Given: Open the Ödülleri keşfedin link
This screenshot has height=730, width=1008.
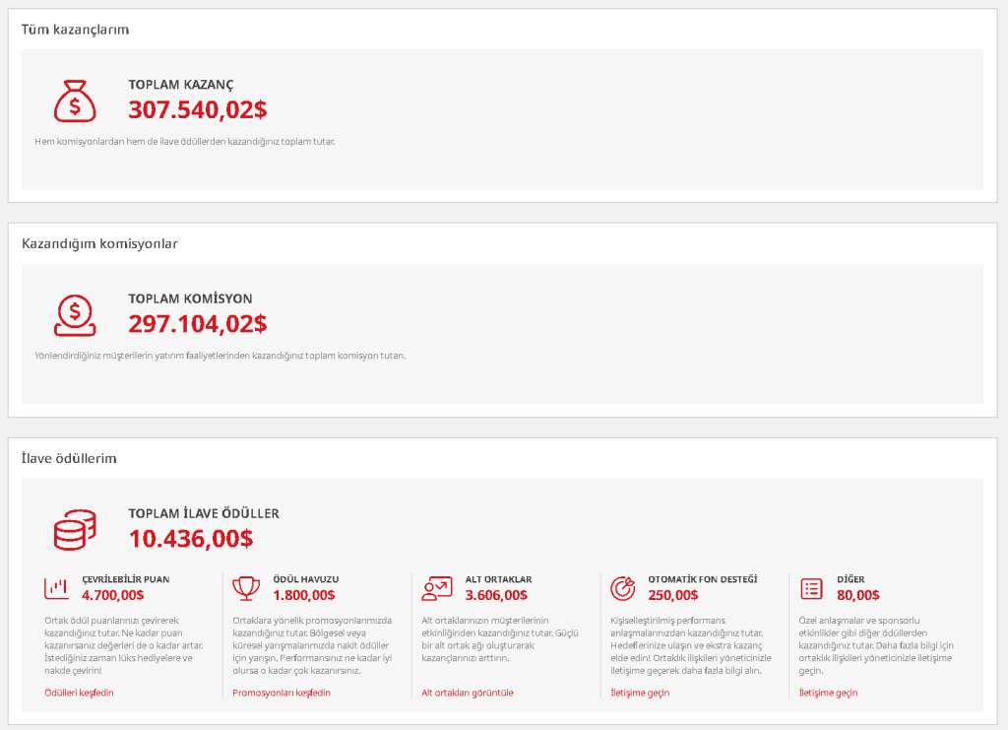Looking at the screenshot, I should pyautogui.click(x=79, y=693).
